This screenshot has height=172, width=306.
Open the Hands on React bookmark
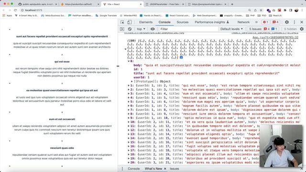(x=151, y=15)
